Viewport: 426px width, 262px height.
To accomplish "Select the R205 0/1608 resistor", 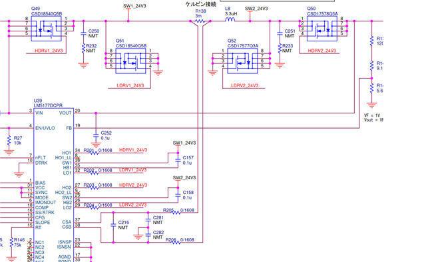I will pyautogui.click(x=176, y=213).
